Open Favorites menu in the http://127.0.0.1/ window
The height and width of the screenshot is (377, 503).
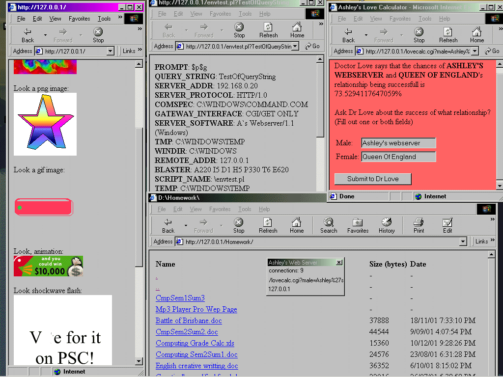(x=79, y=19)
